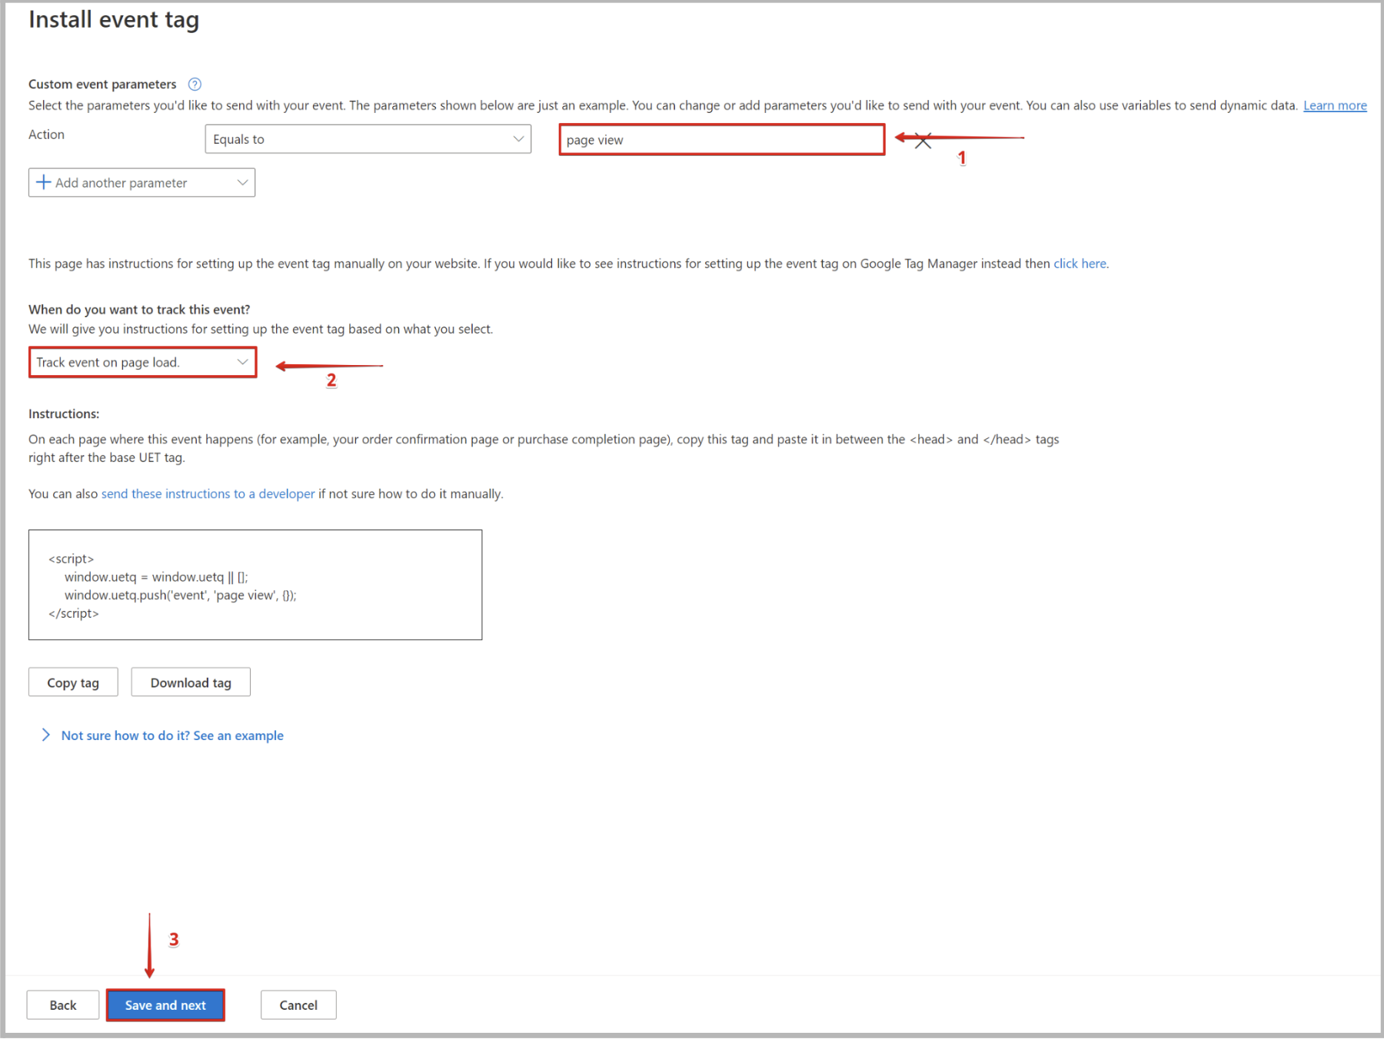
Task: Click the Action parameter label
Action: (x=46, y=134)
